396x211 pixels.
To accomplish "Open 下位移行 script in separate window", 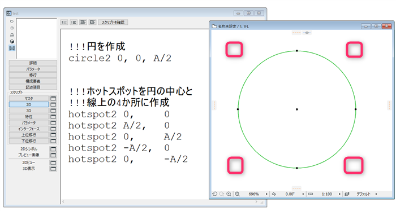I will point(53,140).
